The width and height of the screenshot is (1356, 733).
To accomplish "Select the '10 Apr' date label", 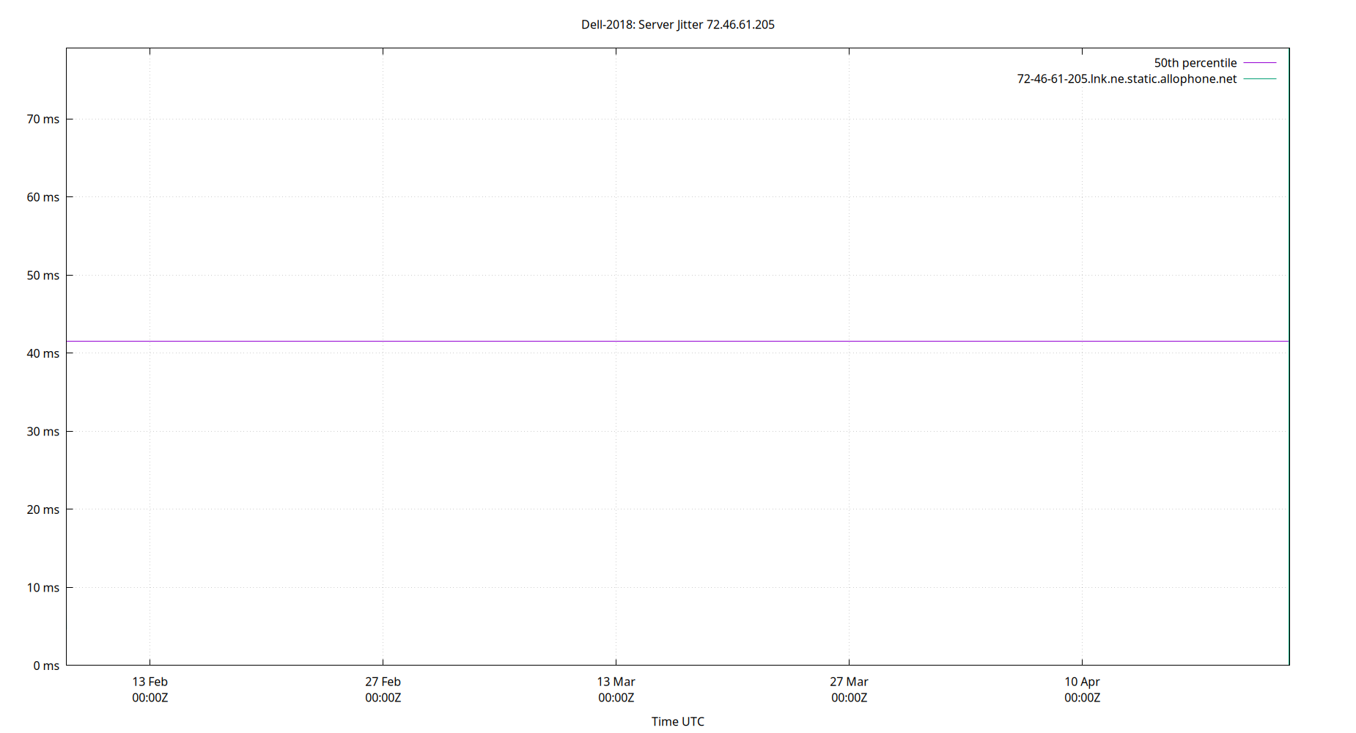I will (1083, 682).
